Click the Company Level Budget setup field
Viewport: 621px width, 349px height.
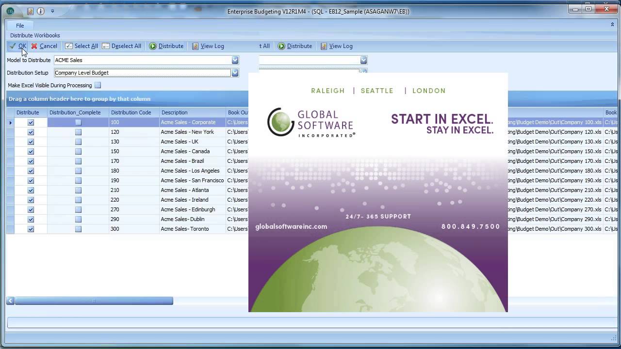pos(143,73)
